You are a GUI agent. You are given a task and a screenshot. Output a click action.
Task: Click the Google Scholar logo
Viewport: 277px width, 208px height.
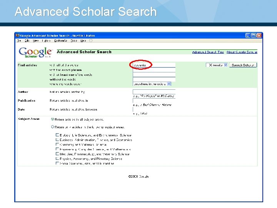(35, 52)
